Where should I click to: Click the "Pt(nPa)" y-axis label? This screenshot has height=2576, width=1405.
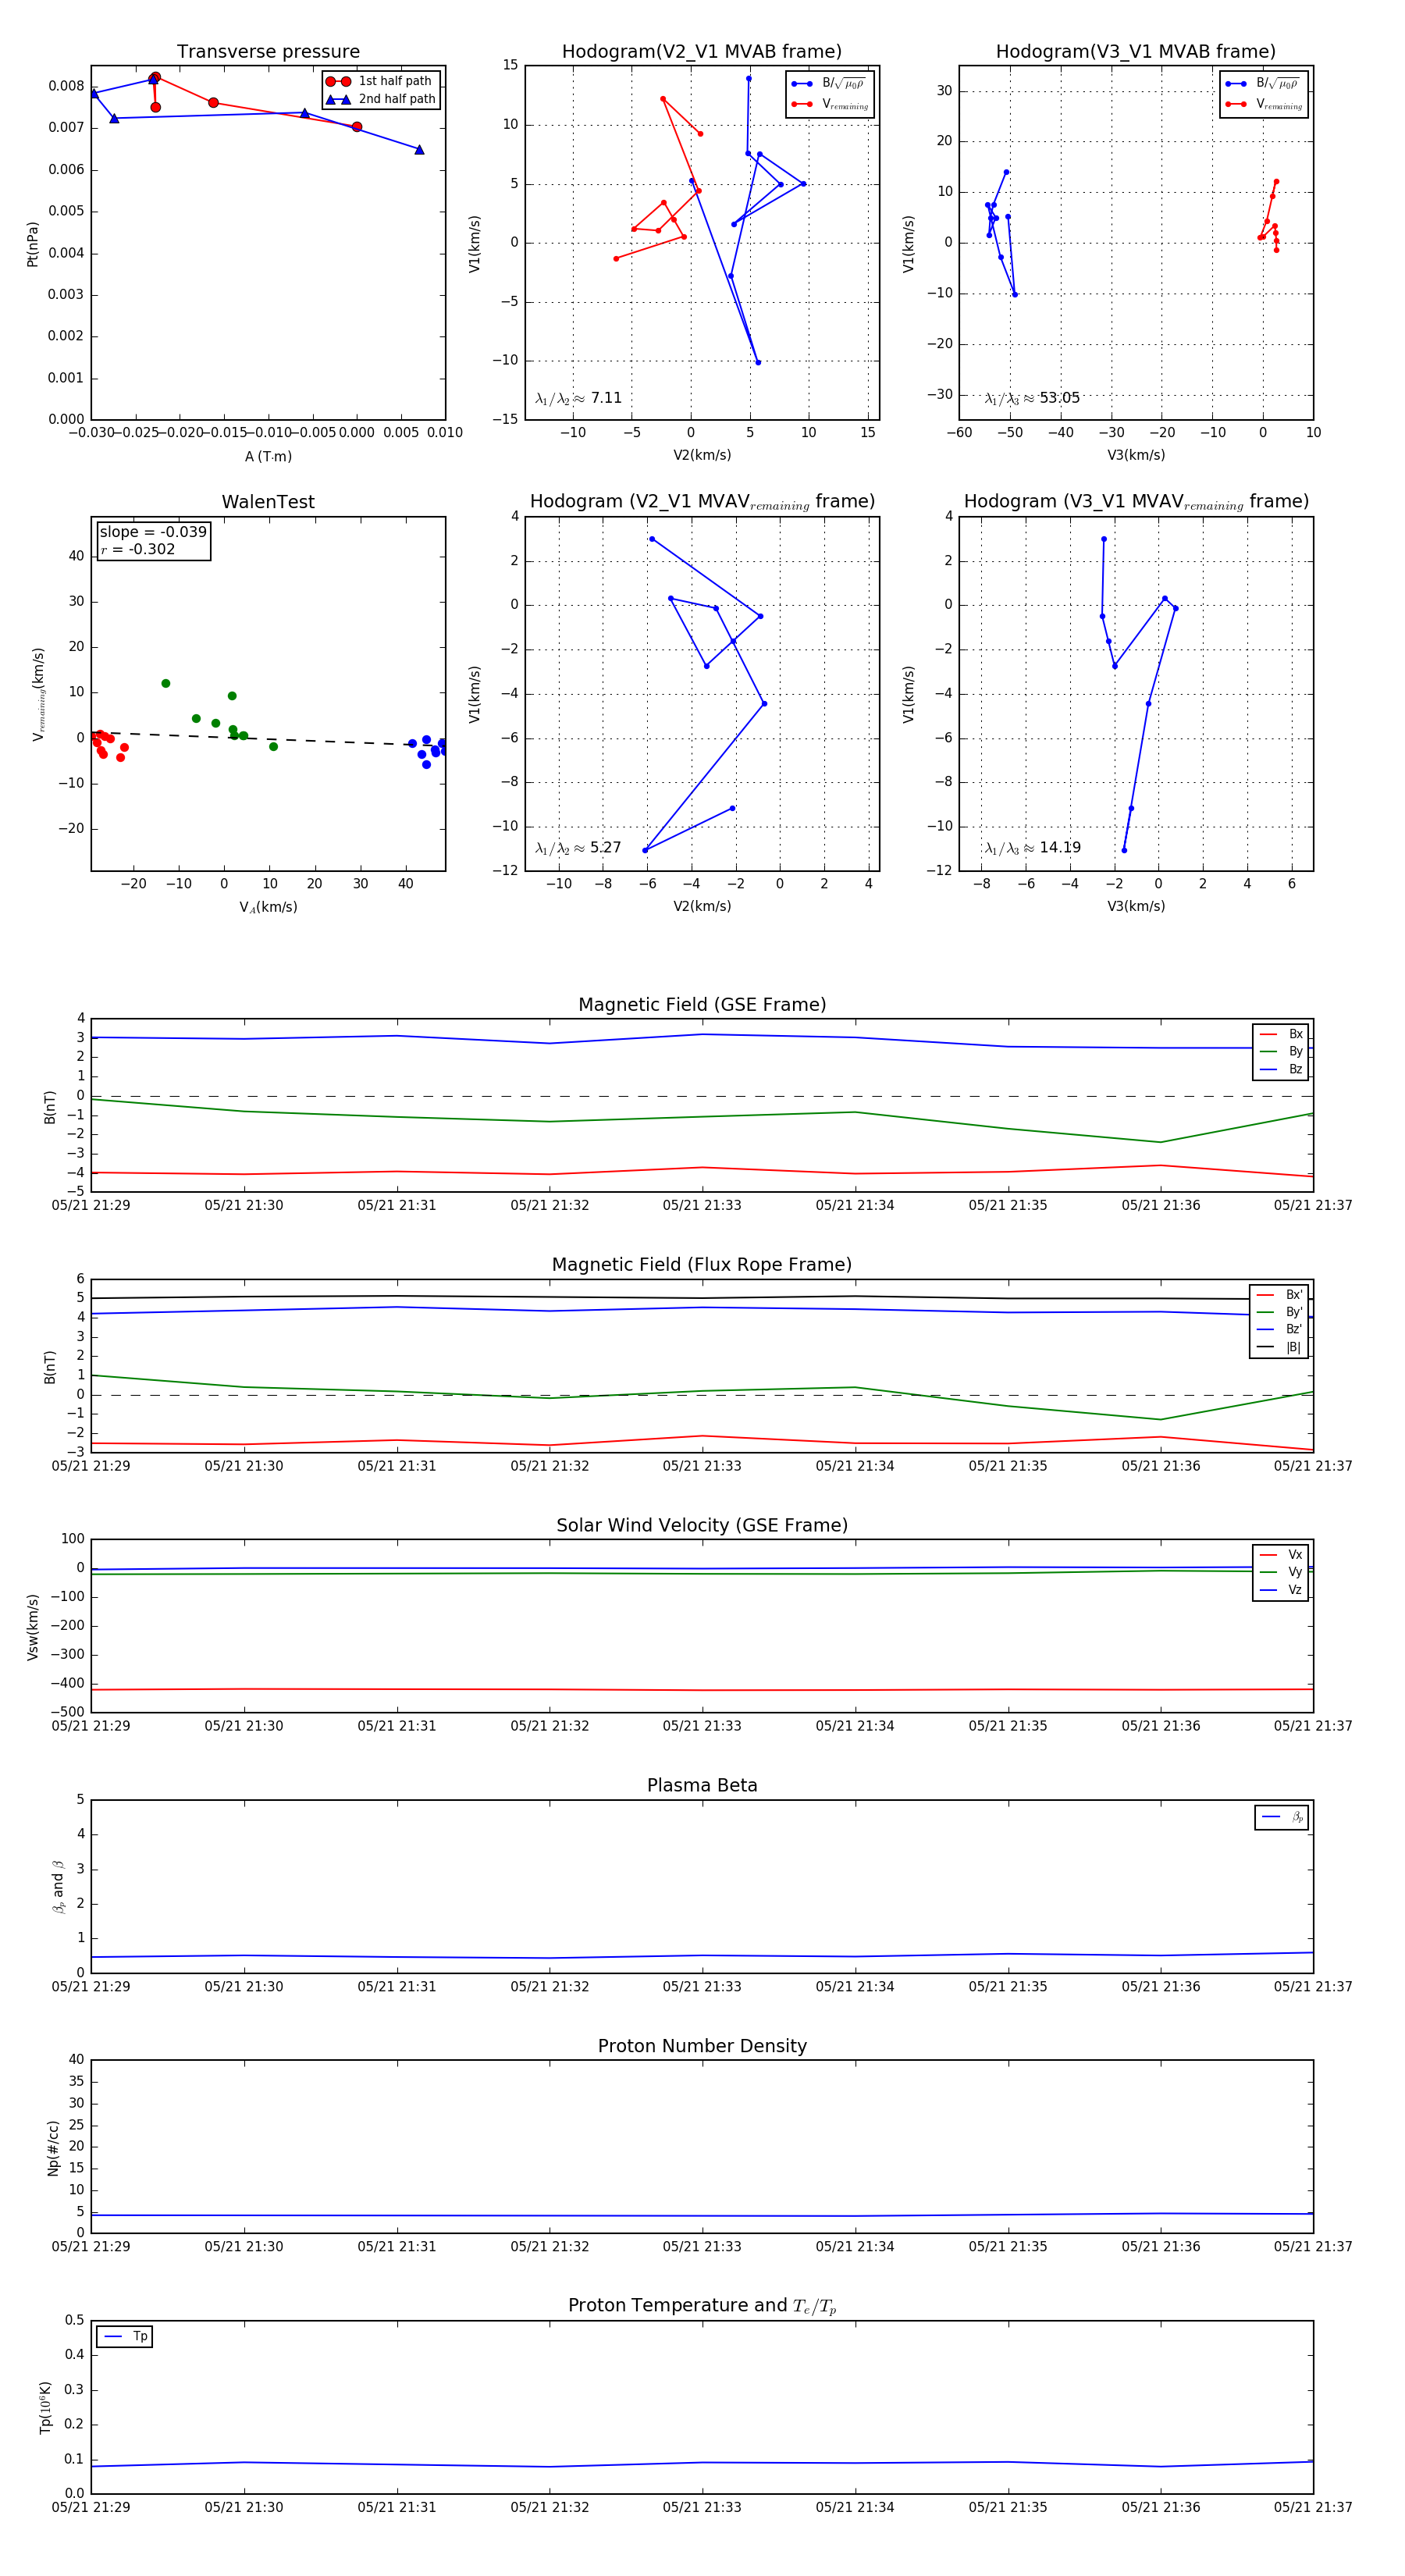coord(32,244)
